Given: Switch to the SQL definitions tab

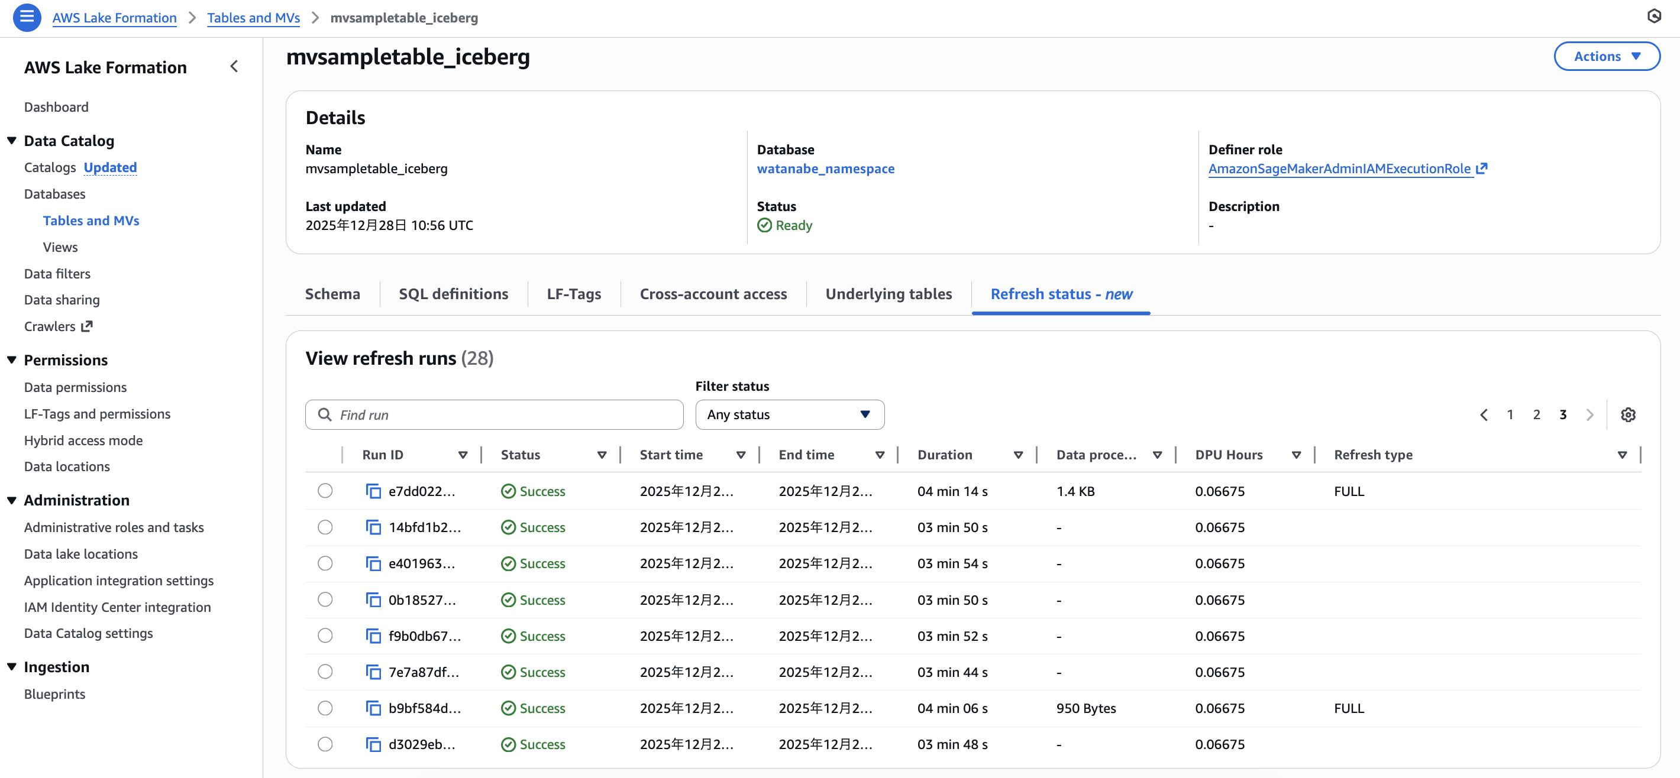Looking at the screenshot, I should (x=453, y=294).
